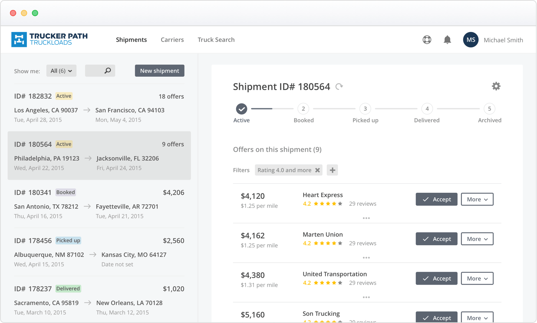Screen dimensions: 537x323
Task: Open the help lifebuoy icon
Action: coord(427,40)
